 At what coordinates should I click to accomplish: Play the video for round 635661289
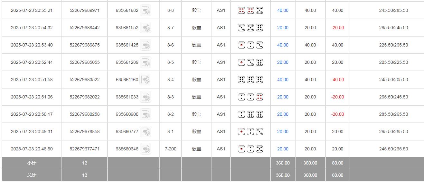click(x=146, y=63)
